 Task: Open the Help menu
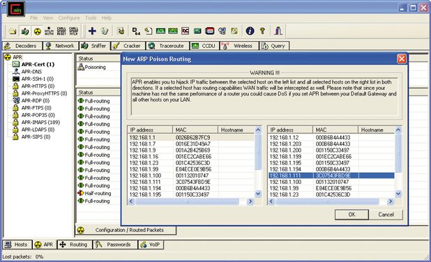(x=107, y=18)
